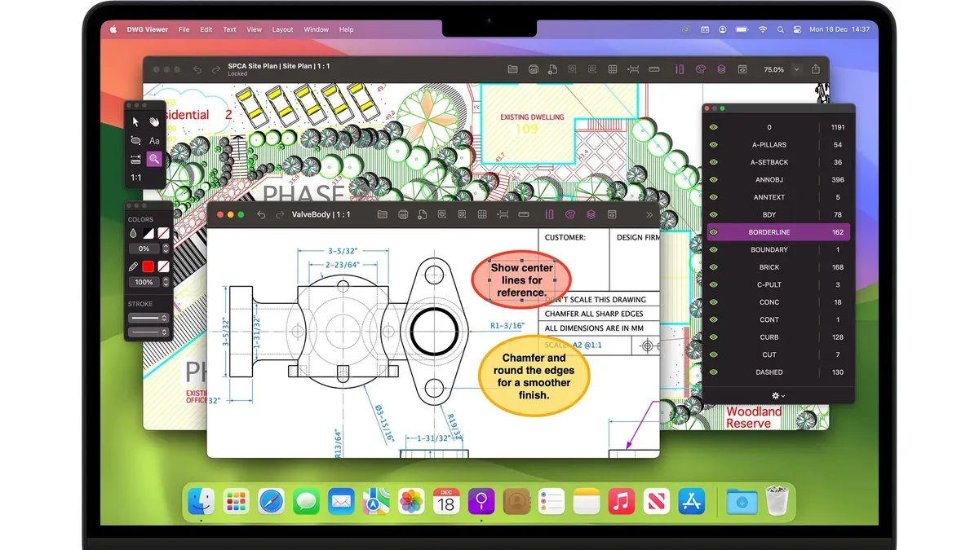Toggle color palette icon in ValveBody toolbar

pyautogui.click(x=570, y=214)
